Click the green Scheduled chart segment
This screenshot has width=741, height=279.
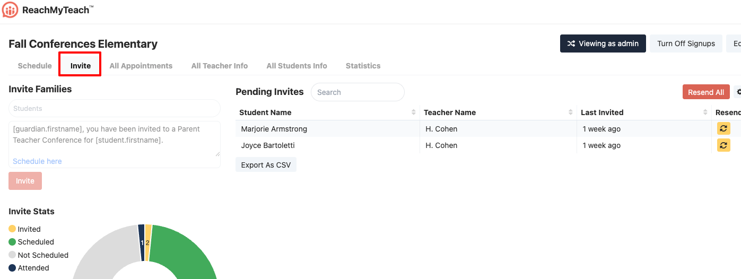pos(186,249)
